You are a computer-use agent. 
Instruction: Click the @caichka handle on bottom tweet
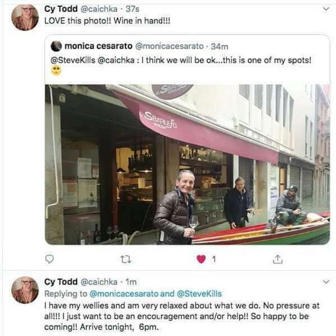click(99, 282)
